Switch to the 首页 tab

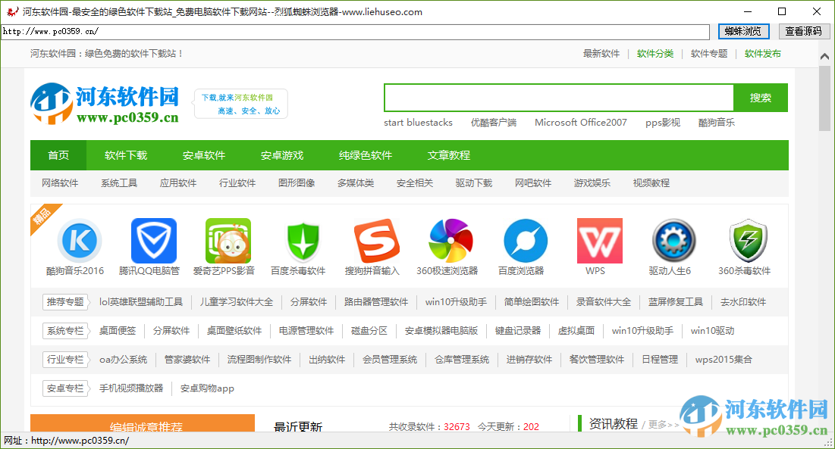pyautogui.click(x=59, y=155)
